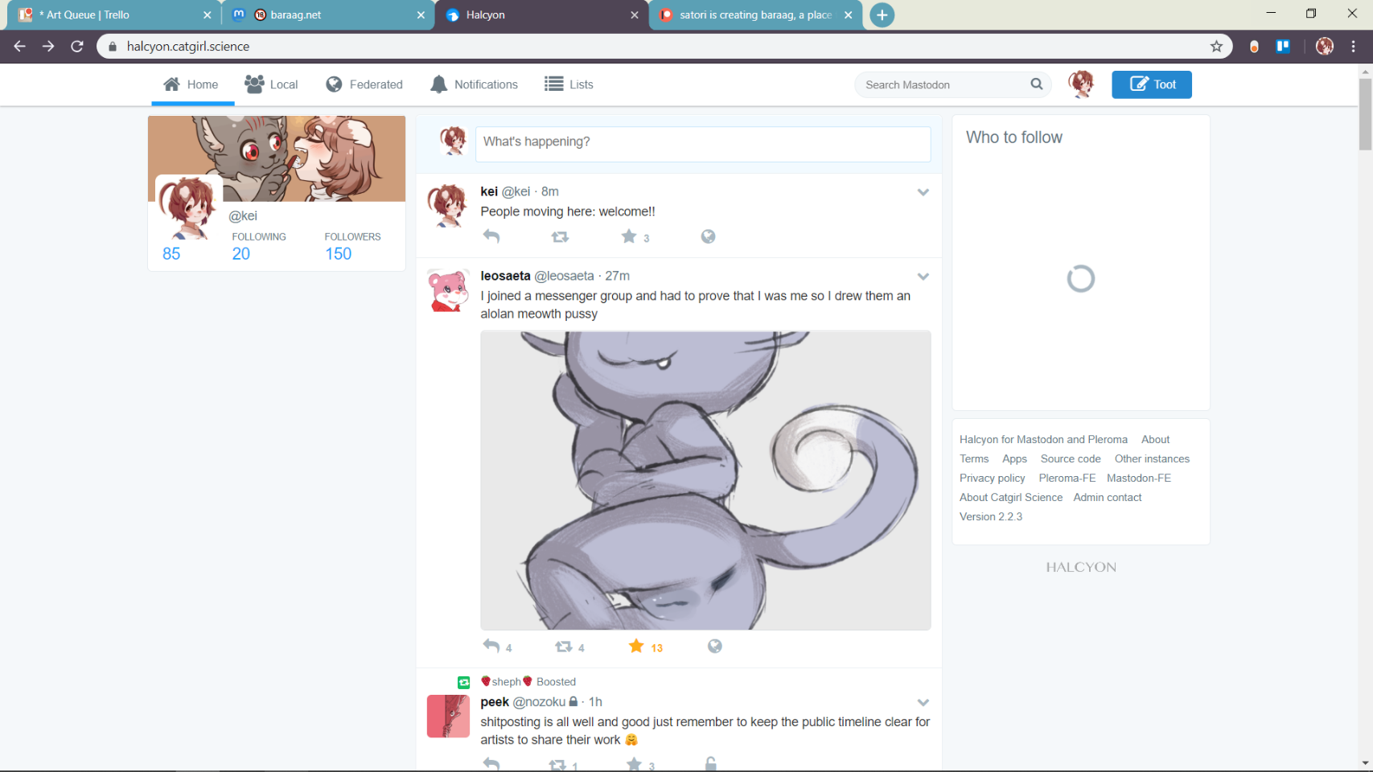This screenshot has width=1373, height=772.
Task: Open Chrome three-dot menu
Action: [1354, 47]
